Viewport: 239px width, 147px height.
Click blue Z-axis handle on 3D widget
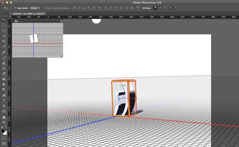pos(119,99)
